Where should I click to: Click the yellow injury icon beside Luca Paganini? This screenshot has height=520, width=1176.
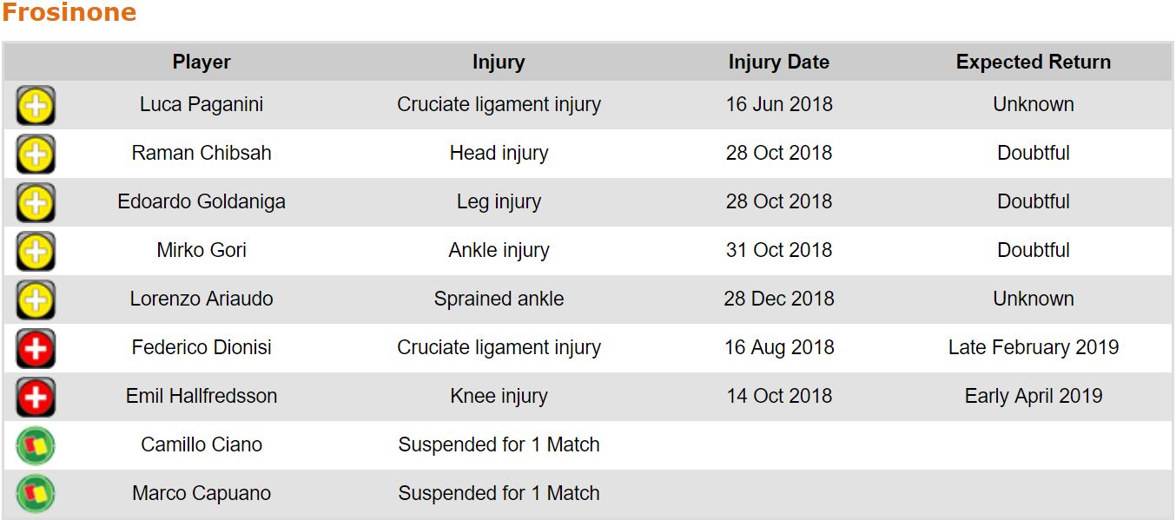(36, 106)
